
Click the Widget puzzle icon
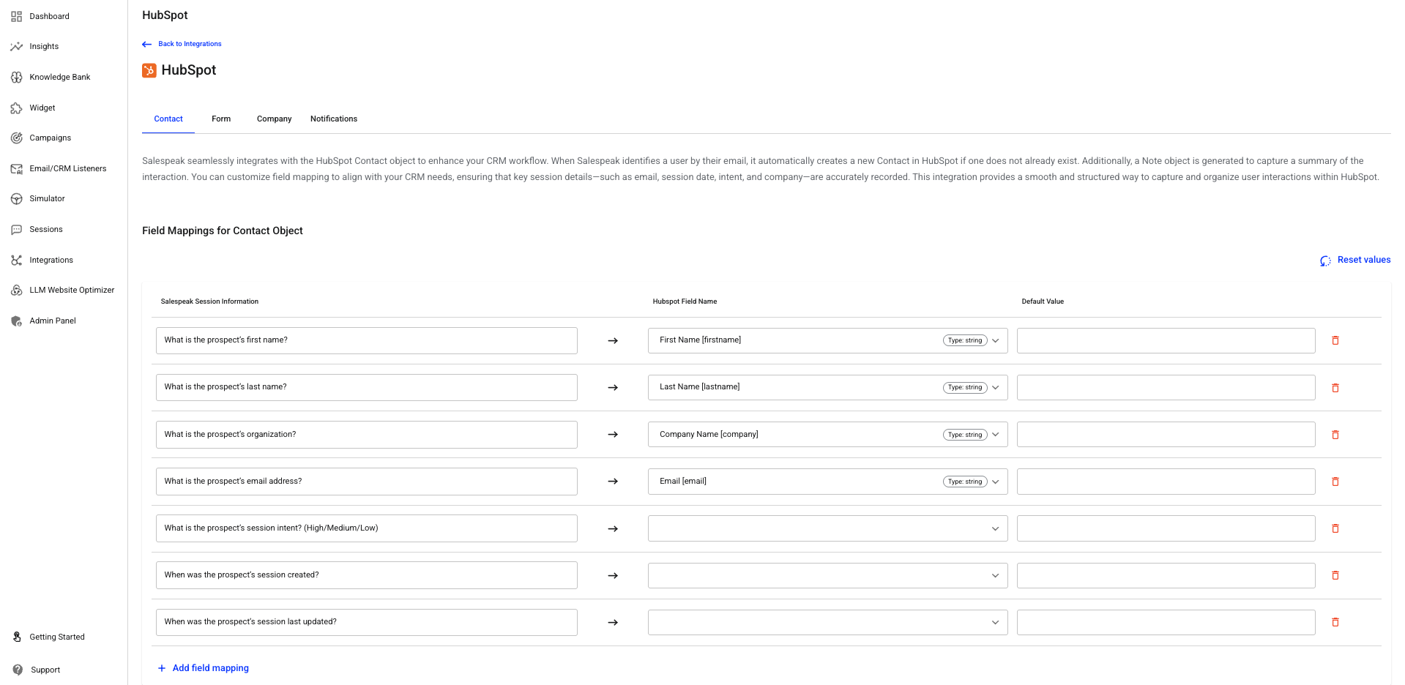[x=16, y=108]
